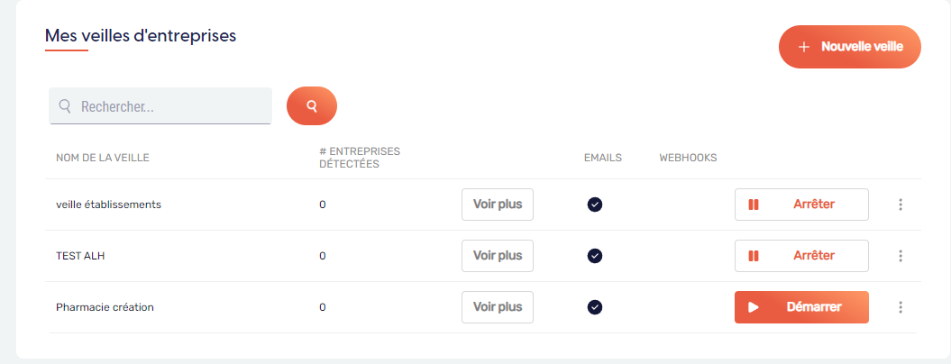951x364 pixels.
Task: Create a new watch with Nouvelle veille
Action: [850, 47]
